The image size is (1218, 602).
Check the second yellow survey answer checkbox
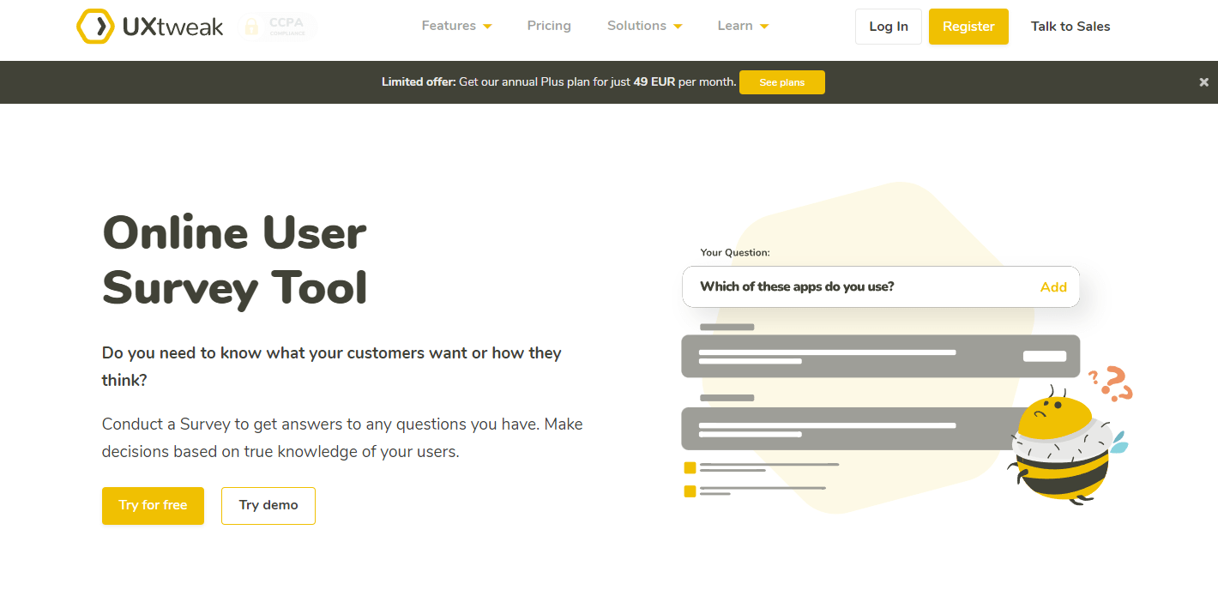pos(690,491)
